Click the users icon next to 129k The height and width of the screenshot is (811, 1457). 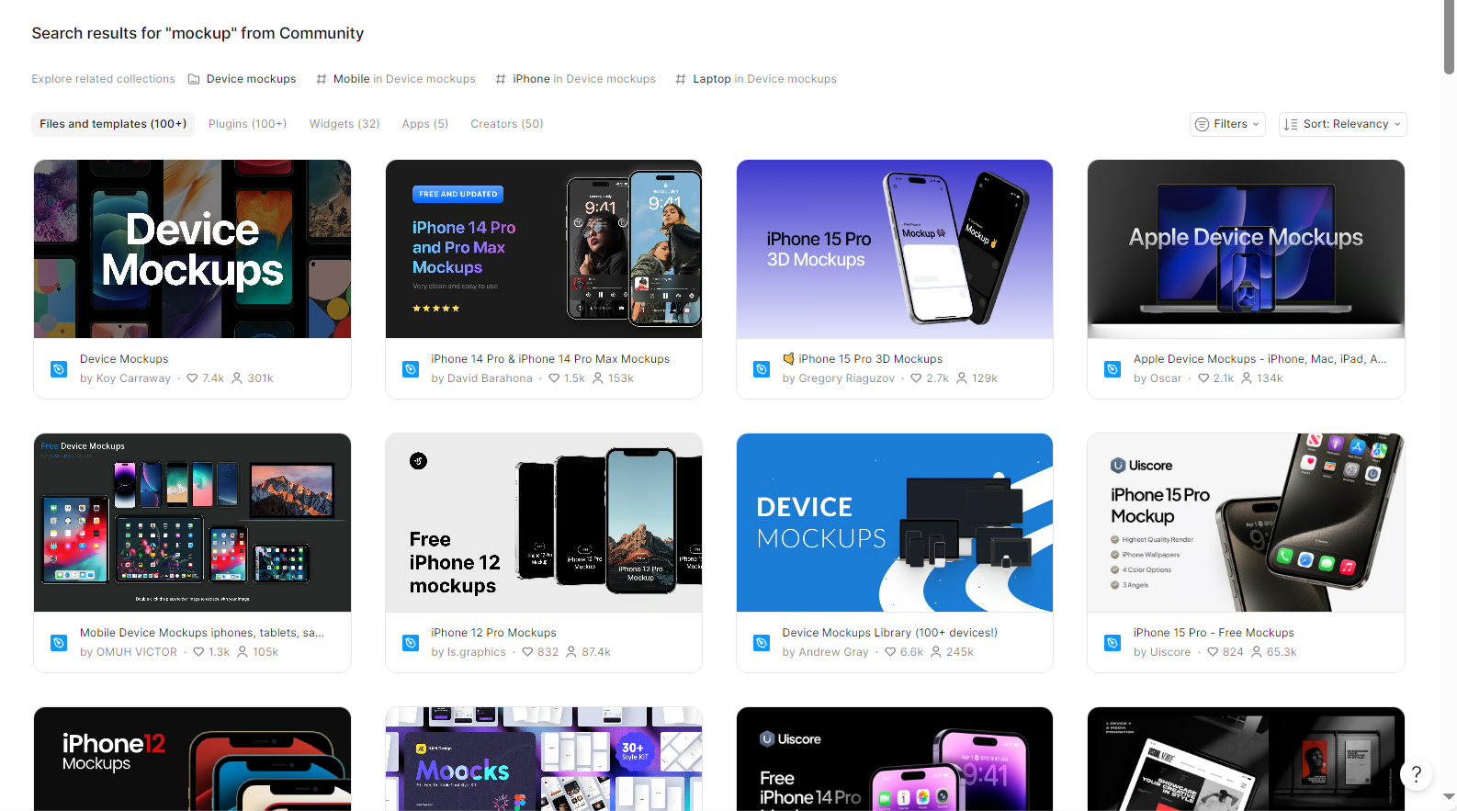(962, 378)
